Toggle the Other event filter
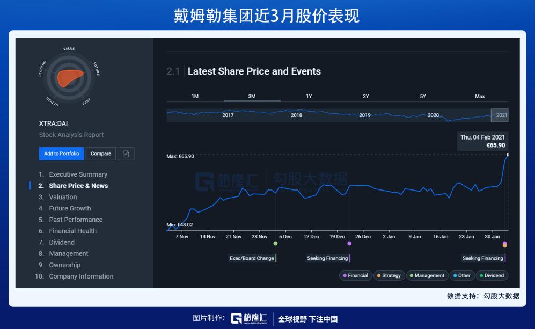This screenshot has width=535, height=329. [x=462, y=275]
